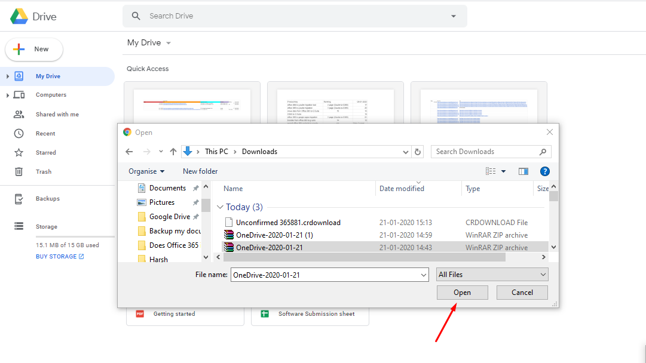The width and height of the screenshot is (646, 363).
Task: Toggle the preview pane icon
Action: 523,171
